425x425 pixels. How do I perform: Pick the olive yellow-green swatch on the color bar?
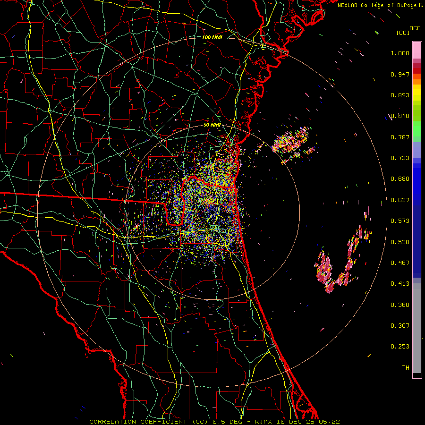[417, 113]
